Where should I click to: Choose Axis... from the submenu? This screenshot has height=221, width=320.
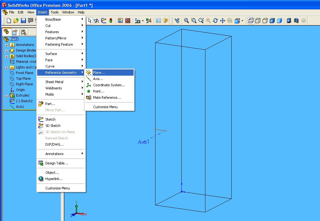(x=109, y=79)
